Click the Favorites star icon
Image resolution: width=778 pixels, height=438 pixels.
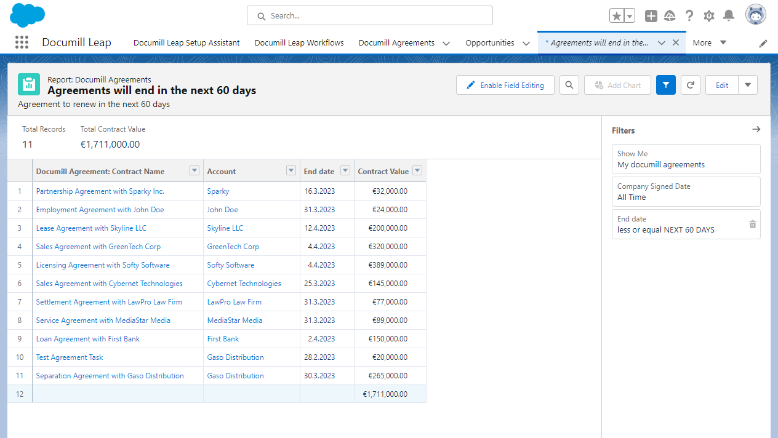pos(616,16)
